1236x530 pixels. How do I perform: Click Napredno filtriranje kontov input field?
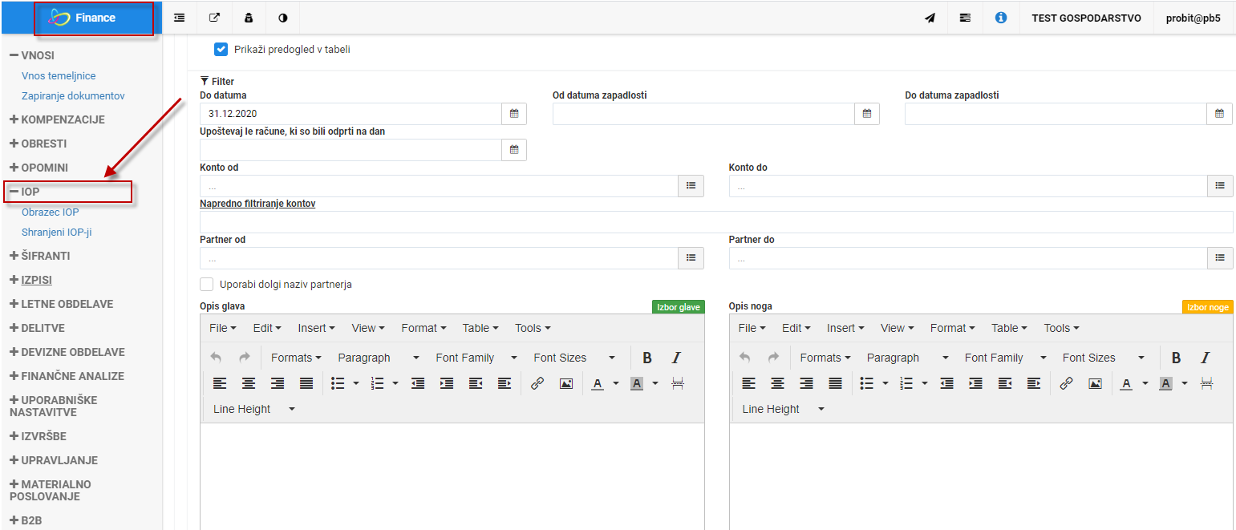716,222
